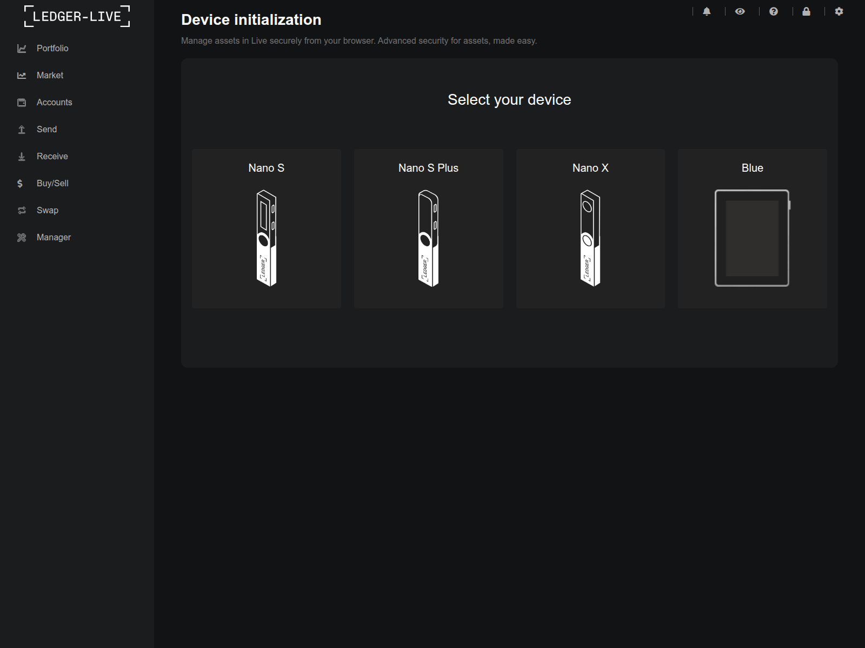Image resolution: width=865 pixels, height=648 pixels.
Task: Open help question mark icon
Action: [x=774, y=11]
